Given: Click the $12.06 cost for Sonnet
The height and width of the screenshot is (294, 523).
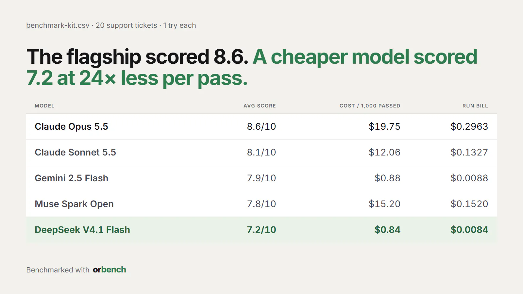Looking at the screenshot, I should 384,152.
